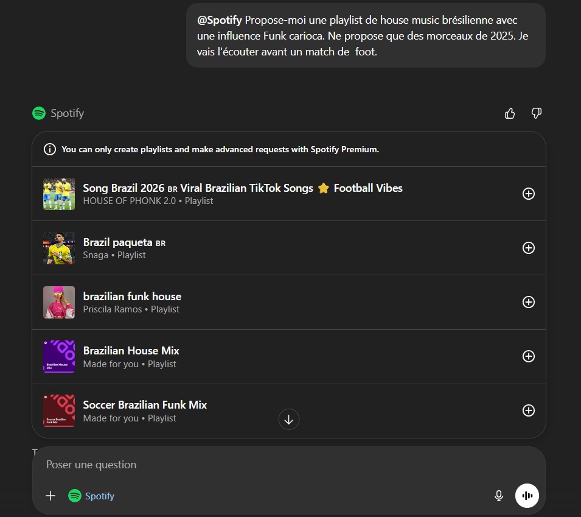Toggle the Spotify plugin chip in the input bar
Image resolution: width=581 pixels, height=517 pixels.
[90, 496]
